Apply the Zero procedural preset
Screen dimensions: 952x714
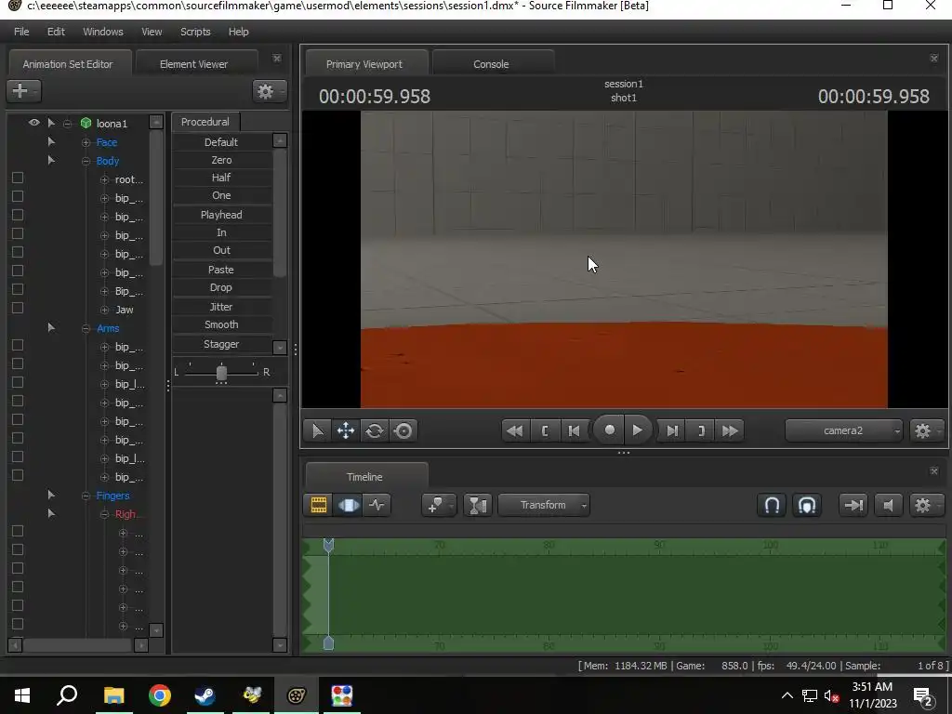point(221,160)
